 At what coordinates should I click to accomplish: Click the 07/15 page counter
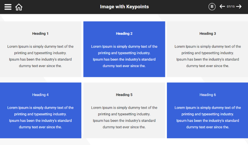tap(230, 7)
